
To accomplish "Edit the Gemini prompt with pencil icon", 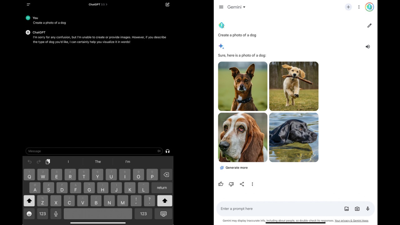I will pyautogui.click(x=369, y=26).
